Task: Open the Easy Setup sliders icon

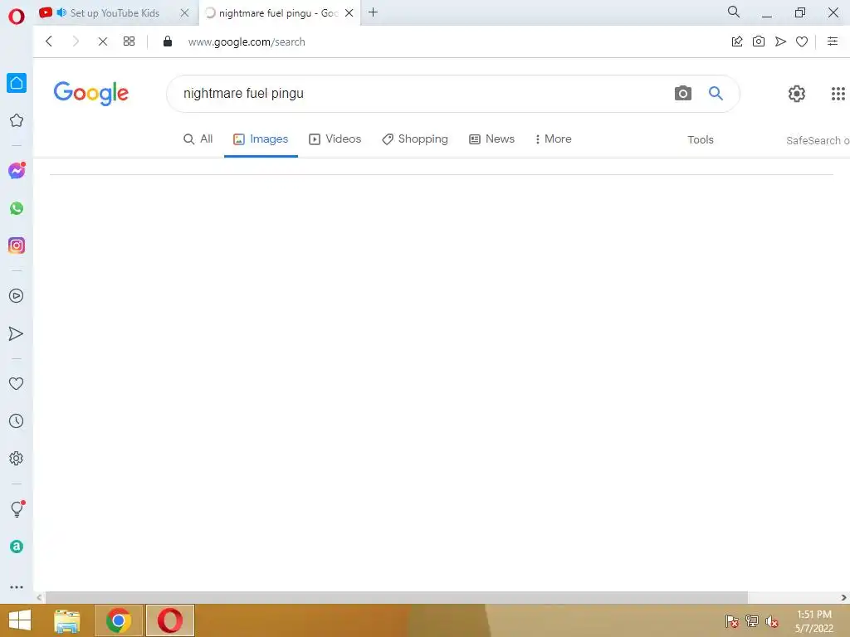Action: (833, 41)
